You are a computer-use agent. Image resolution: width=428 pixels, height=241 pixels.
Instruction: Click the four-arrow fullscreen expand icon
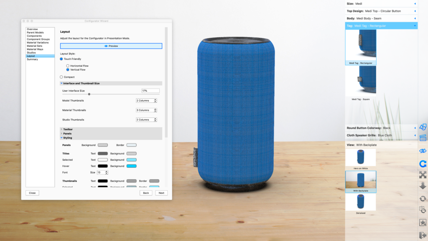click(423, 174)
